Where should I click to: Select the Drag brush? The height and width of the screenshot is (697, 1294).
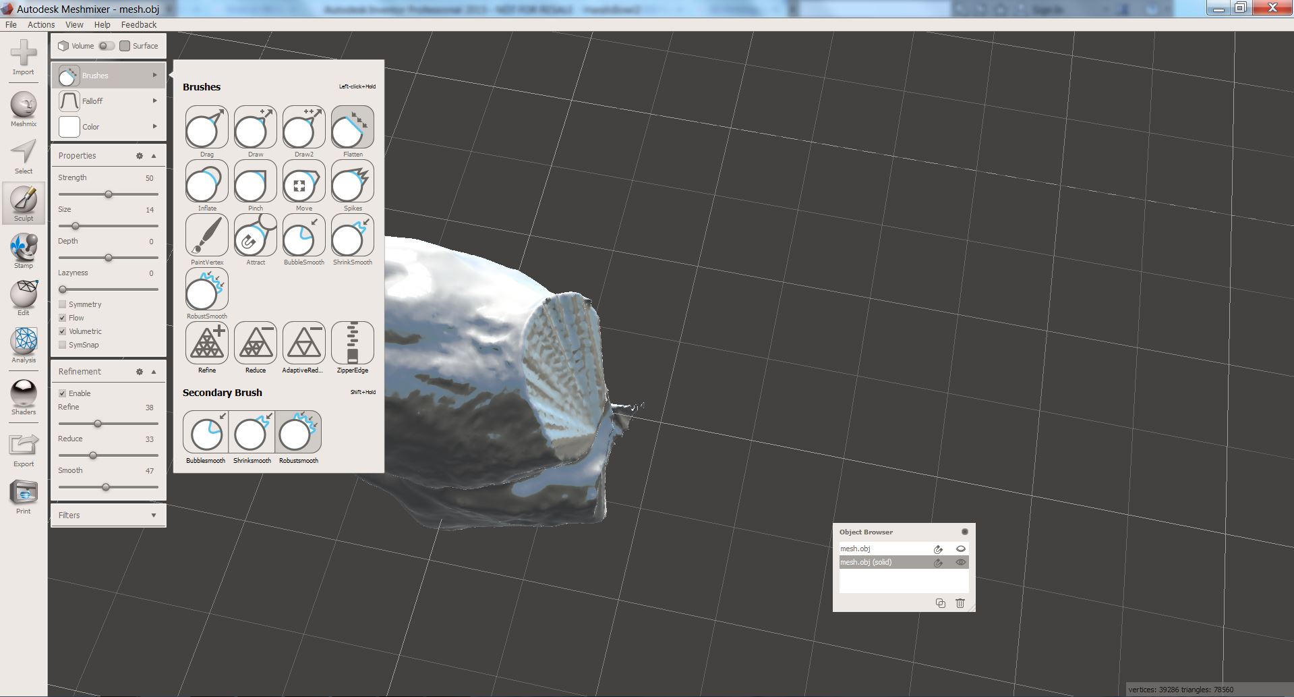tap(206, 127)
